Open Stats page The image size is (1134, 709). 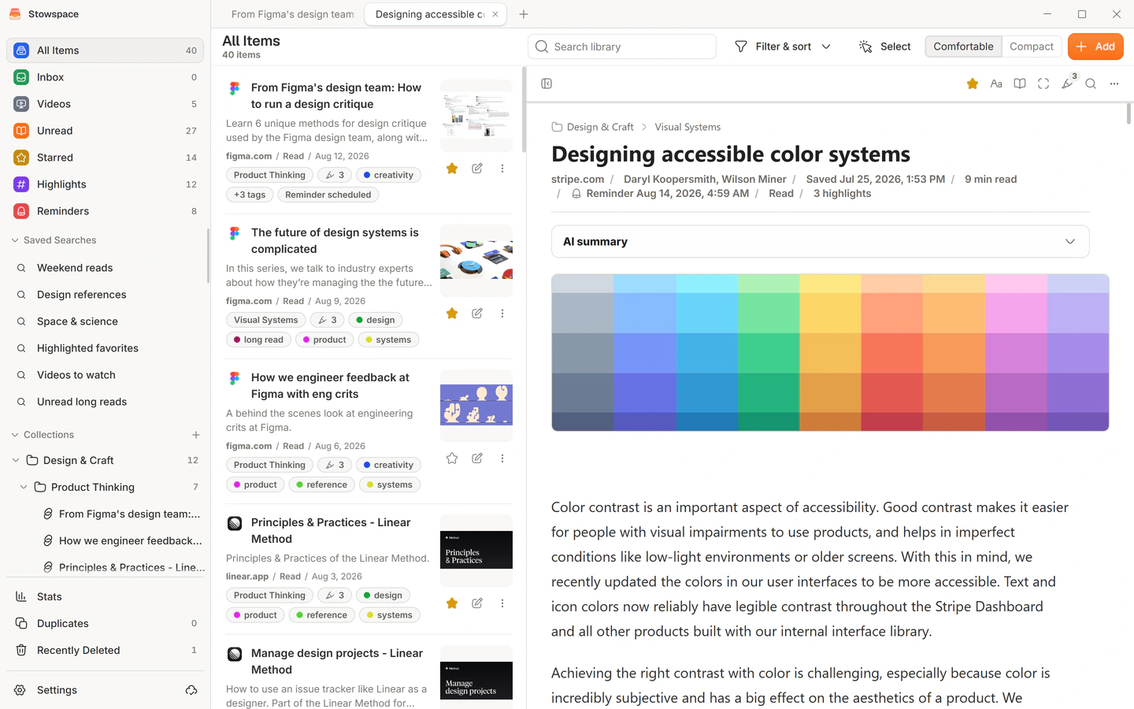[105, 596]
